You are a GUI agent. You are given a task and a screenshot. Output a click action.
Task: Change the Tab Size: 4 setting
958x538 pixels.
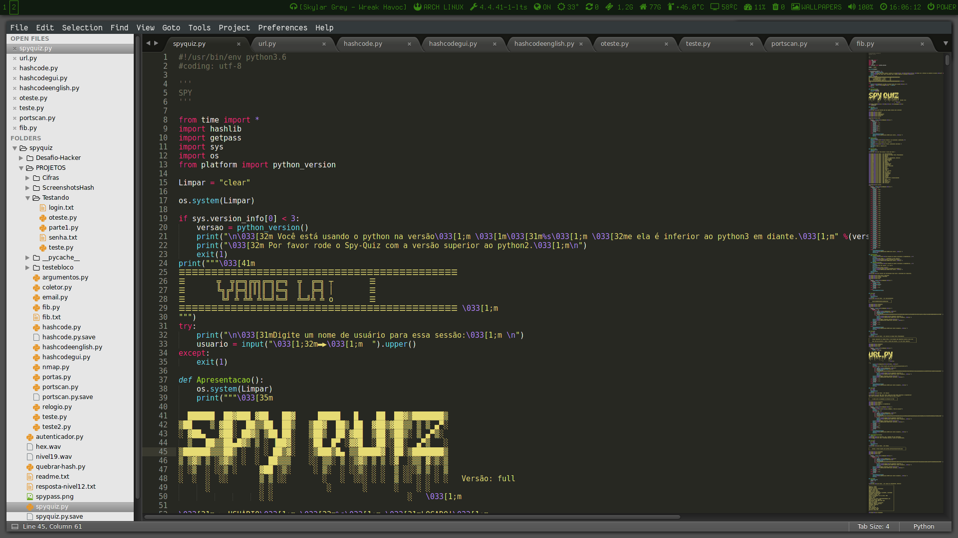coord(873,527)
